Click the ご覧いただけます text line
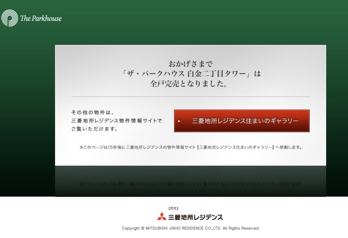This screenshot has width=348, height=238. tap(94, 129)
